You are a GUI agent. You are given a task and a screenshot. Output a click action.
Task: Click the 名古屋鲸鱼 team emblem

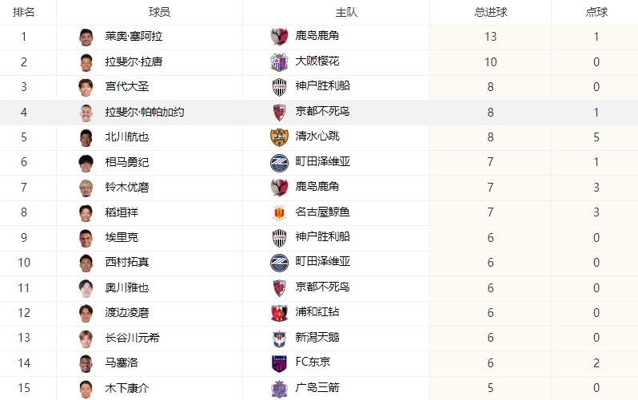(279, 212)
